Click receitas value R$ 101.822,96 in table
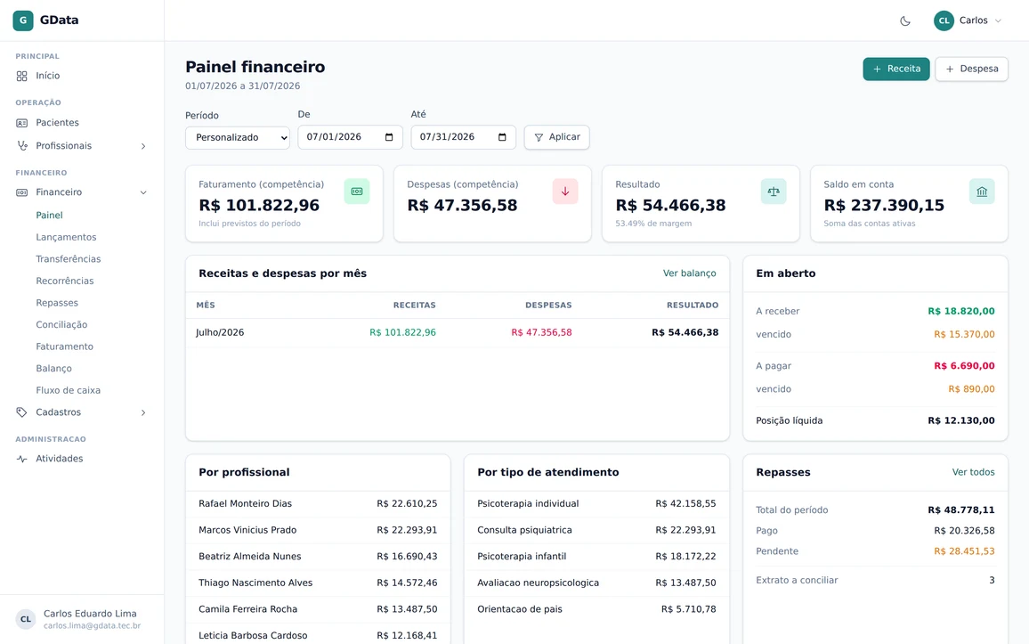This screenshot has width=1029, height=644. [402, 333]
